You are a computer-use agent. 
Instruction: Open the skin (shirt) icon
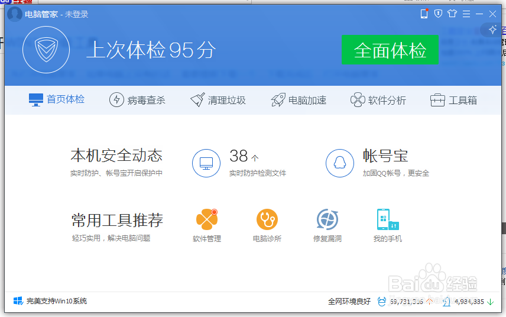tap(452, 14)
